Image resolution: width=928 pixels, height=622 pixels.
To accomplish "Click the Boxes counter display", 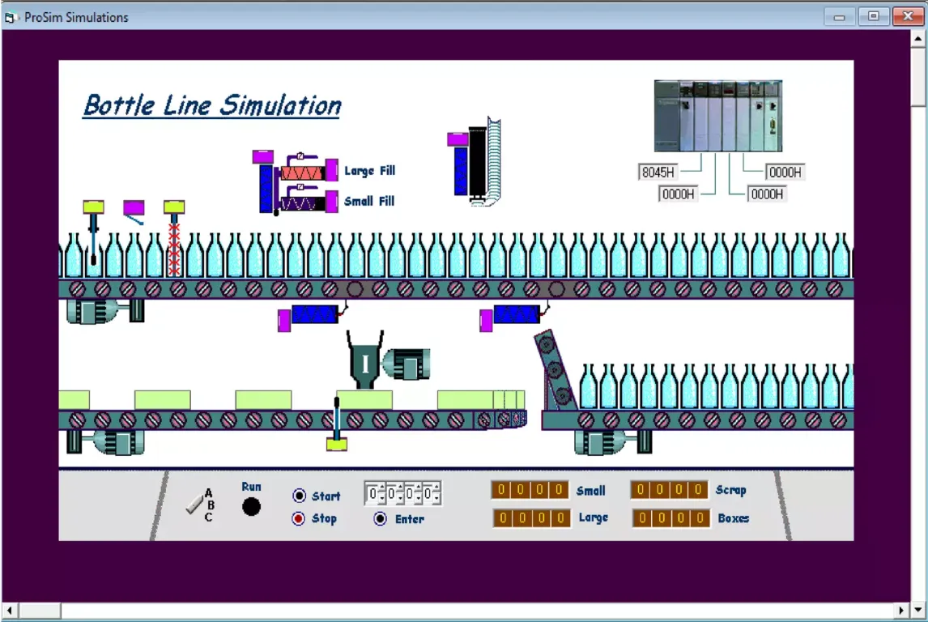I will pyautogui.click(x=671, y=518).
